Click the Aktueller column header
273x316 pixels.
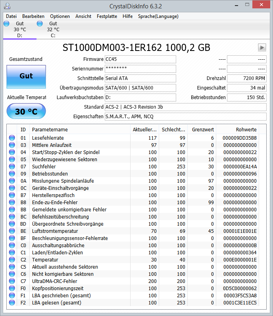click(x=145, y=130)
